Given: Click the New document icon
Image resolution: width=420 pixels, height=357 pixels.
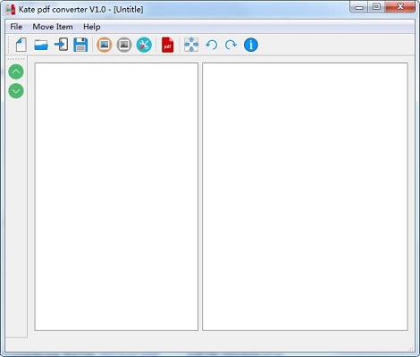Looking at the screenshot, I should point(21,45).
